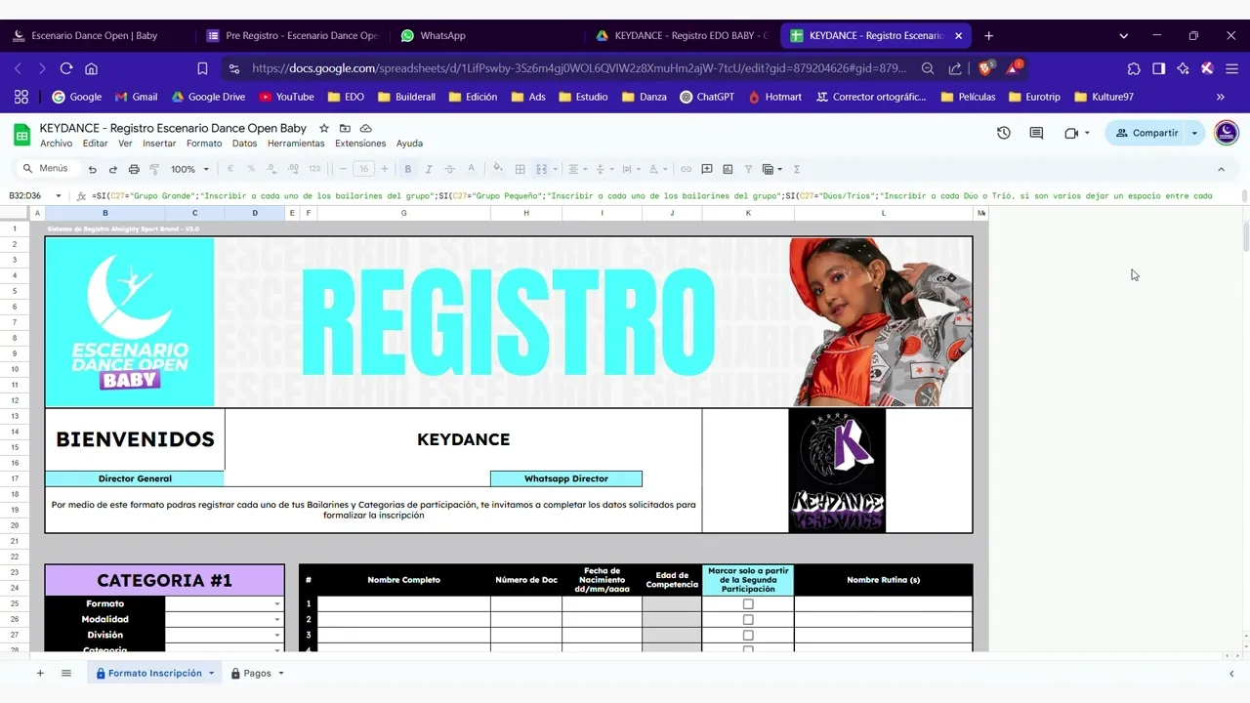Activate the paint format tool

click(x=154, y=169)
